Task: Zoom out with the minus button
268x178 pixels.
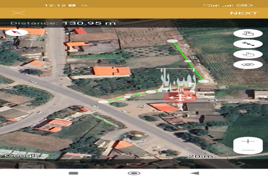Action: point(248,150)
